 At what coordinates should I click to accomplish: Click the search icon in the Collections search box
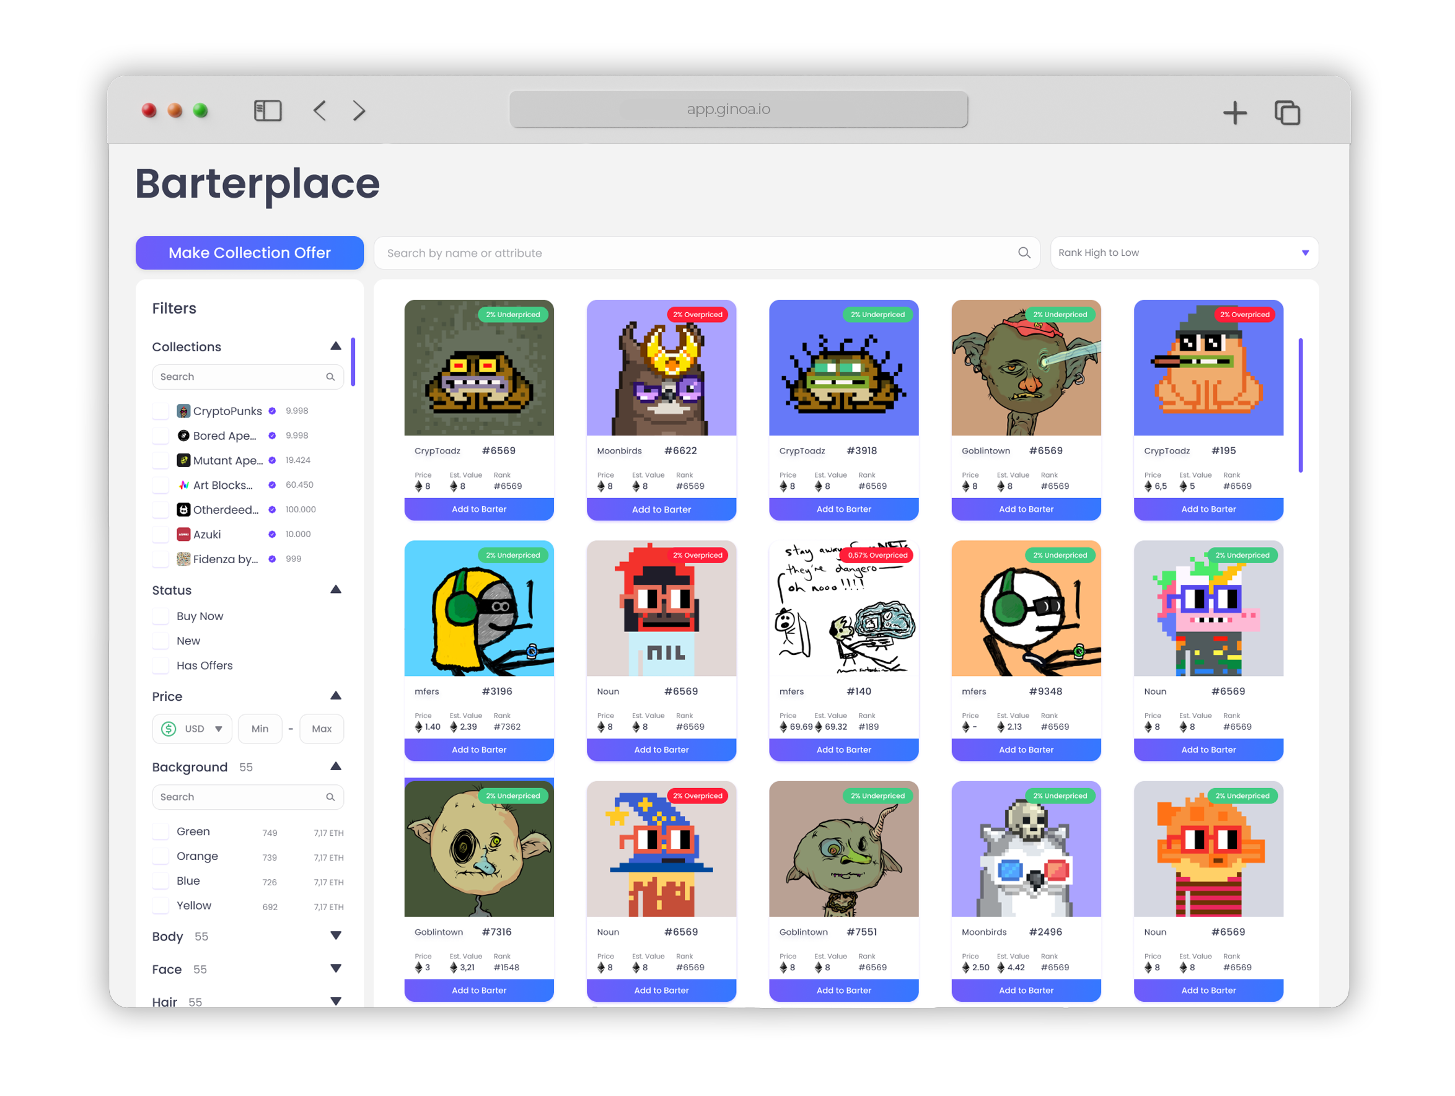click(x=330, y=377)
